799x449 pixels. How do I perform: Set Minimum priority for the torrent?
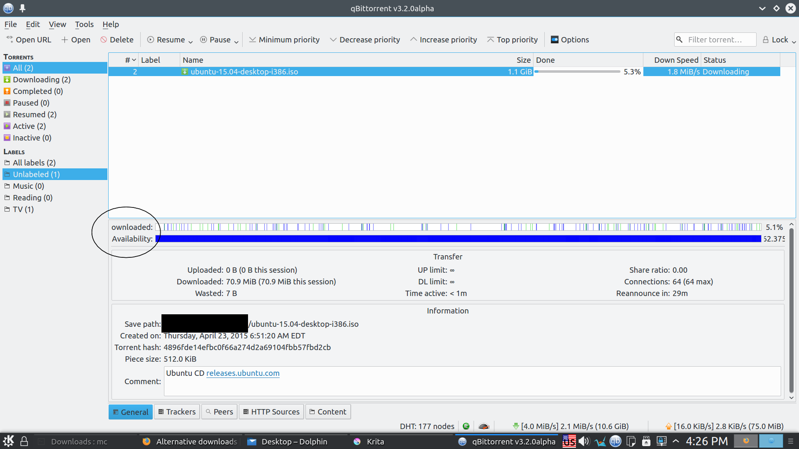click(284, 39)
